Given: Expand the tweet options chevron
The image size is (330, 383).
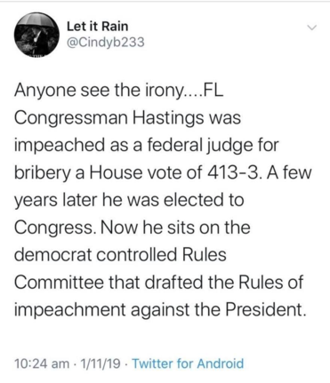Looking at the screenshot, I should pyautogui.click(x=312, y=28).
